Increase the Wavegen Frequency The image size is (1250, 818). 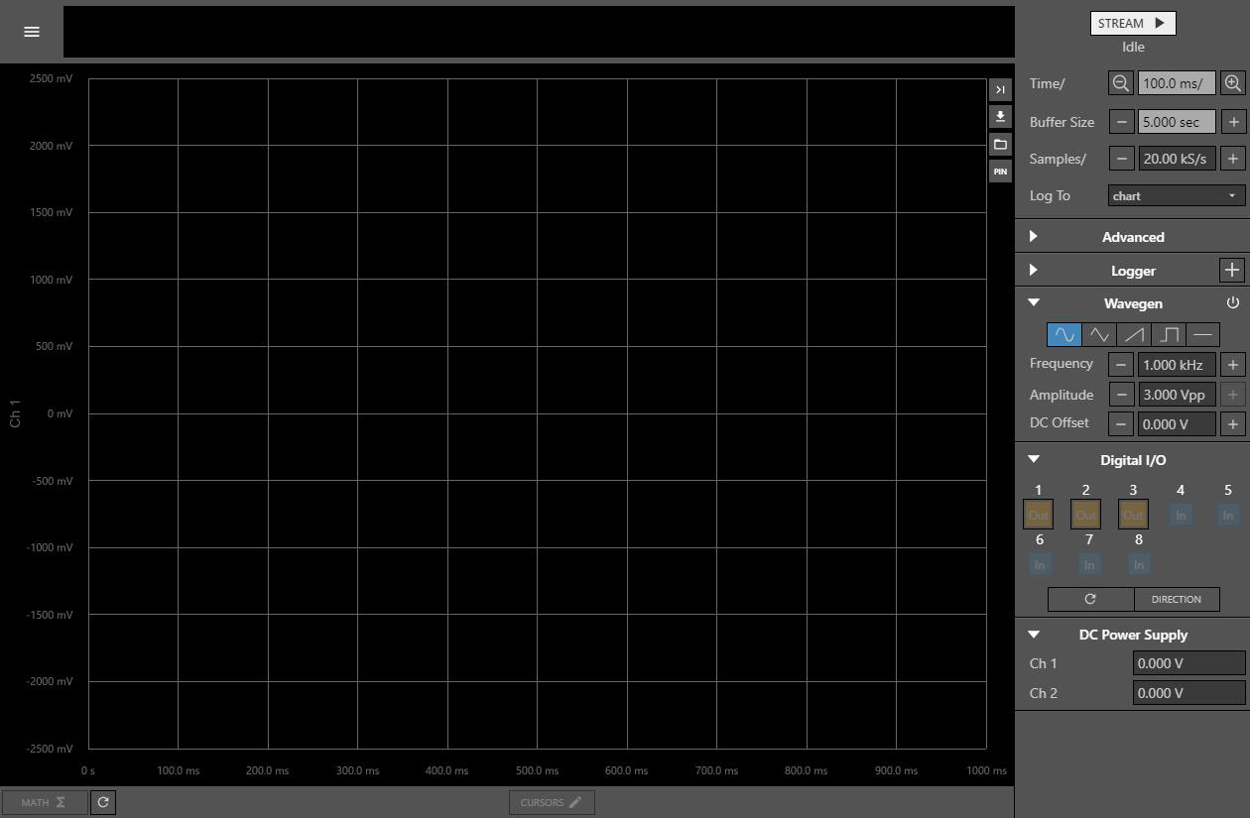click(x=1233, y=365)
